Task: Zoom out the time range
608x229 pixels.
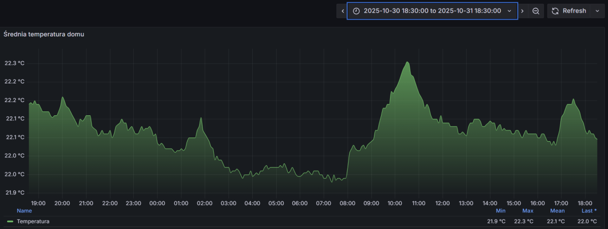Action: [536, 11]
